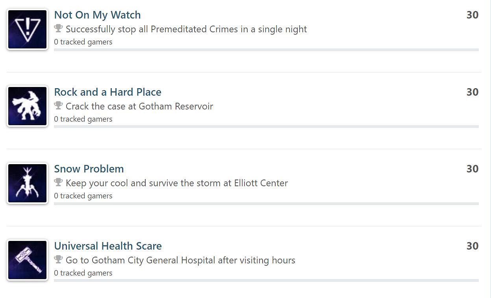This screenshot has width=491, height=298.
Task: Click the Universal Health Scare hammer icon
Action: pos(27,260)
